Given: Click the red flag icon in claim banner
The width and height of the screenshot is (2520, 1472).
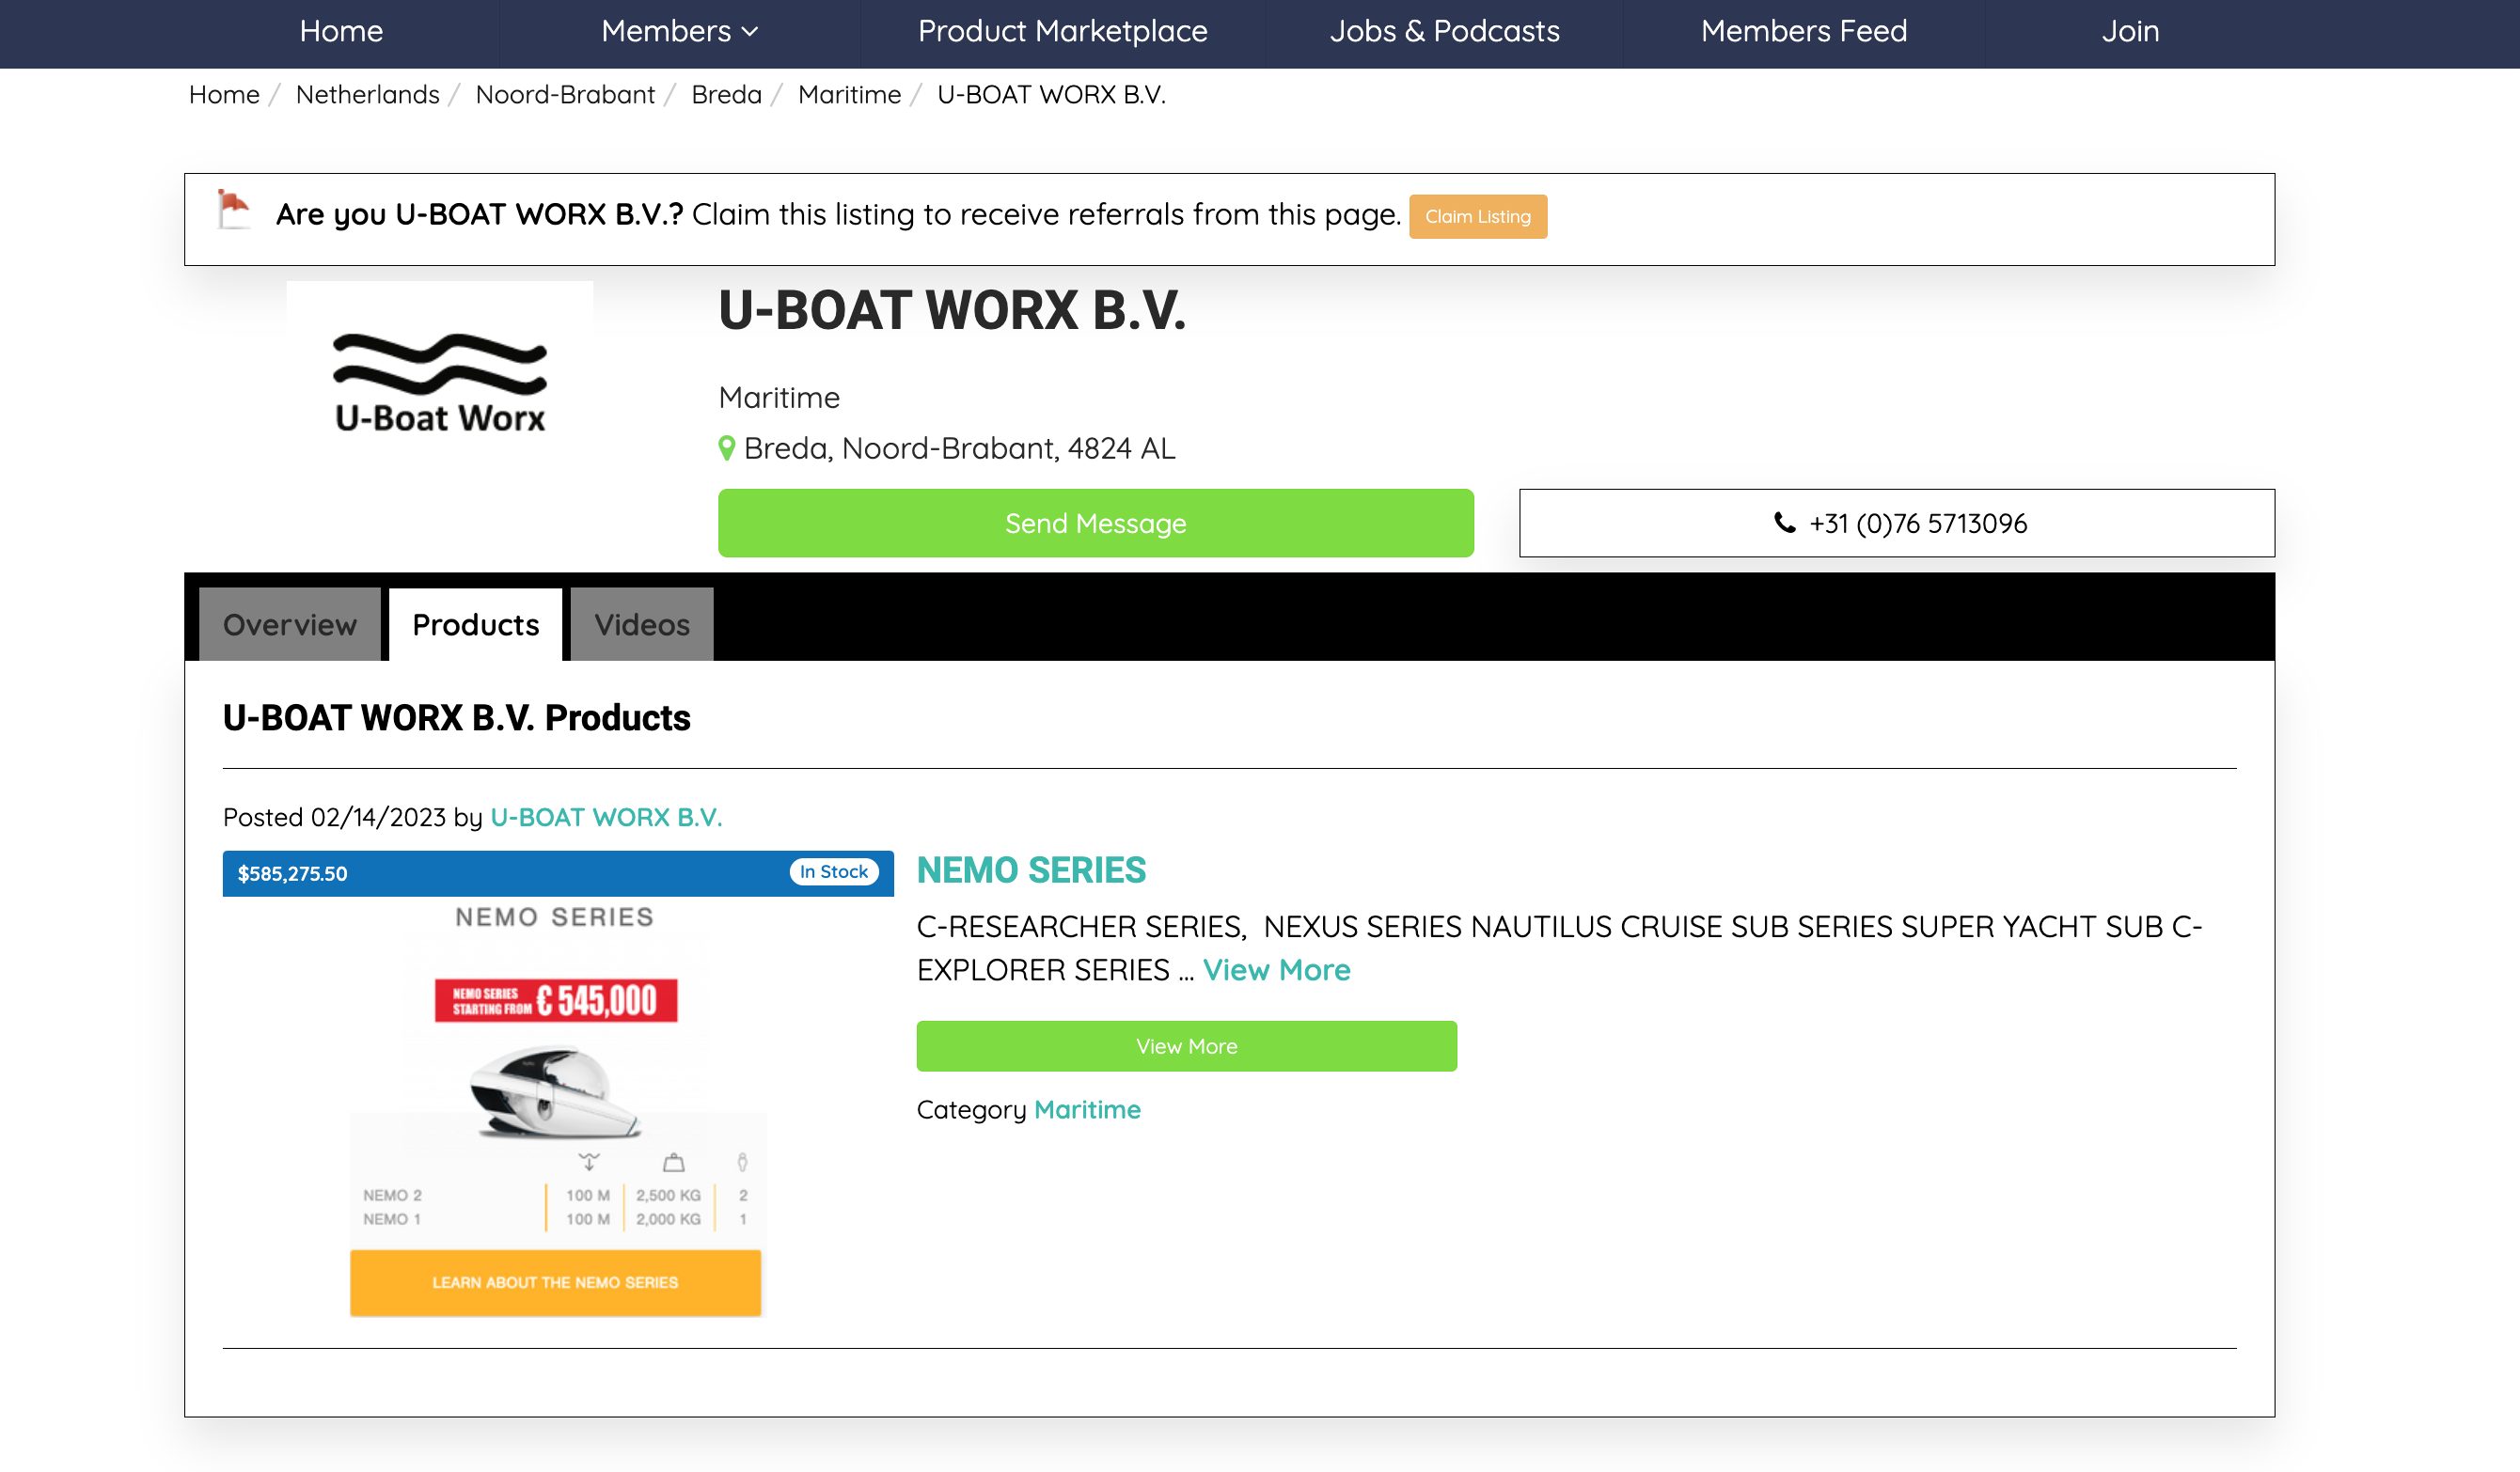Looking at the screenshot, I should [234, 211].
